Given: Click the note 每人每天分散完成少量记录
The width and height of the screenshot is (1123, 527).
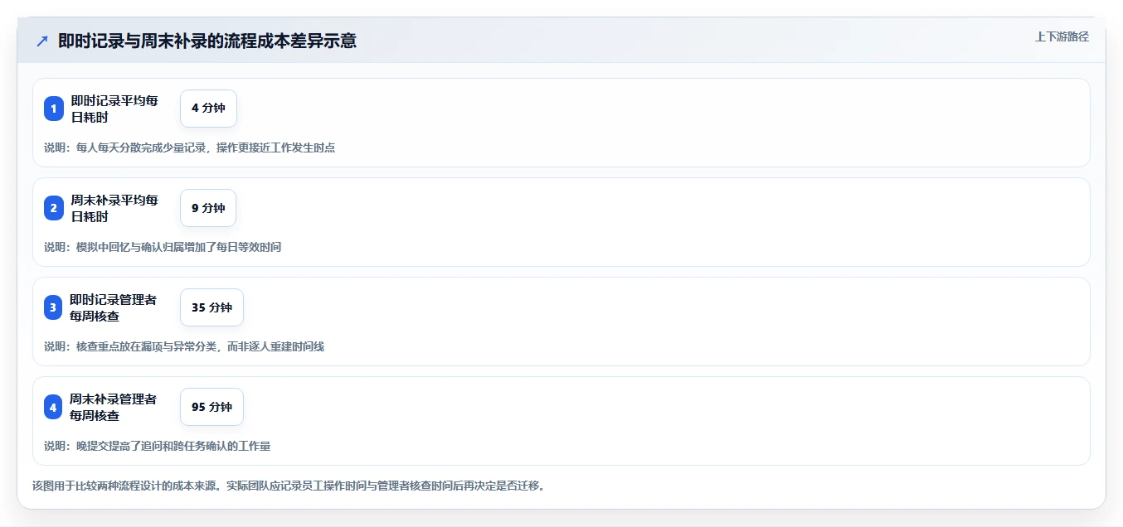Looking at the screenshot, I should 143,147.
